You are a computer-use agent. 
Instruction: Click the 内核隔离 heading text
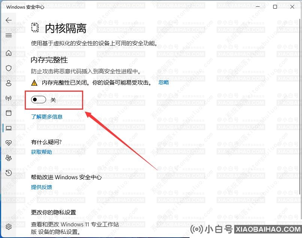66,28
